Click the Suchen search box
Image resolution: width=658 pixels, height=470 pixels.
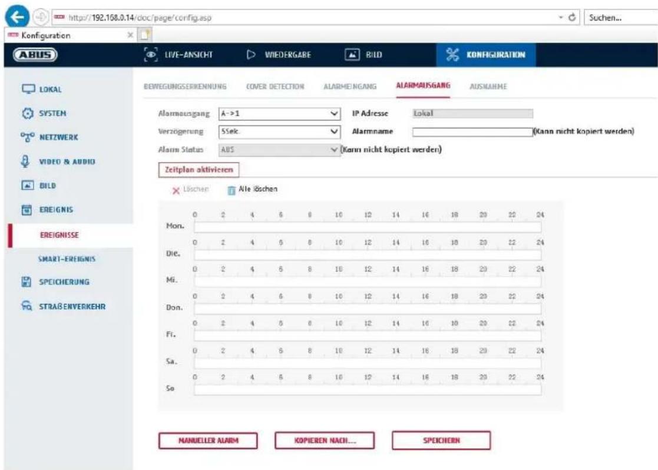click(621, 18)
